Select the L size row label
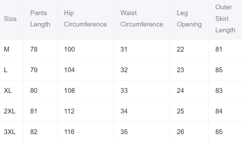Image resolution: width=242 pixels, height=142 pixels. pyautogui.click(x=5, y=70)
